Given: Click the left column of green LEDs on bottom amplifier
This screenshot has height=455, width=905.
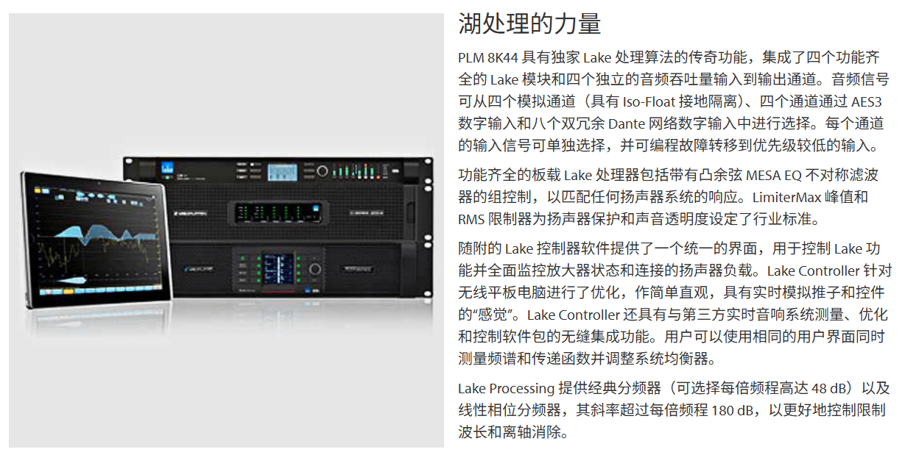Looking at the screenshot, I should click(258, 268).
